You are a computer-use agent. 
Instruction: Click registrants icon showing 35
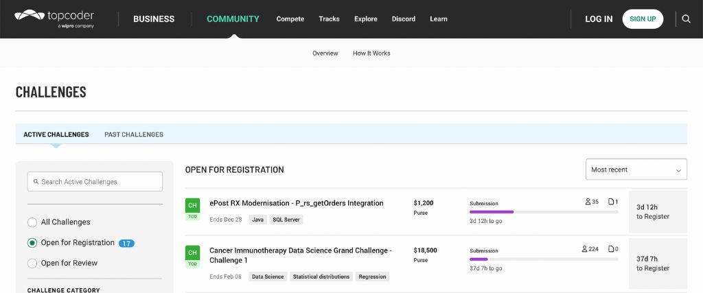(588, 202)
